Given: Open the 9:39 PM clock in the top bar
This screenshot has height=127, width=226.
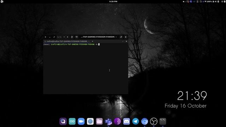Looking at the screenshot, I should [x=113, y=1].
